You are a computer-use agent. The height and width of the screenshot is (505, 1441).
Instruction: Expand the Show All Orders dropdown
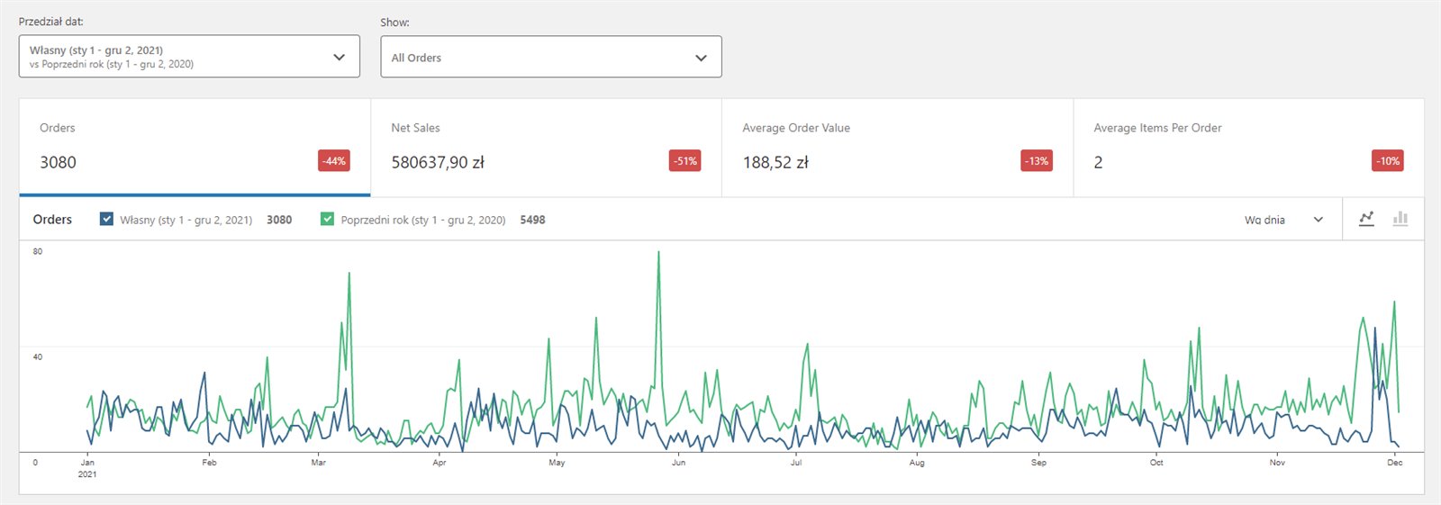(x=550, y=58)
